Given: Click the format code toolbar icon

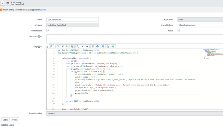Looking at the screenshot, I should pyautogui.click(x=62, y=46).
